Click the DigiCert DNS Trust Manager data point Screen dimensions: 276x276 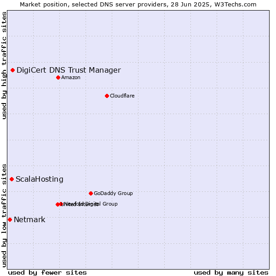tap(13, 70)
